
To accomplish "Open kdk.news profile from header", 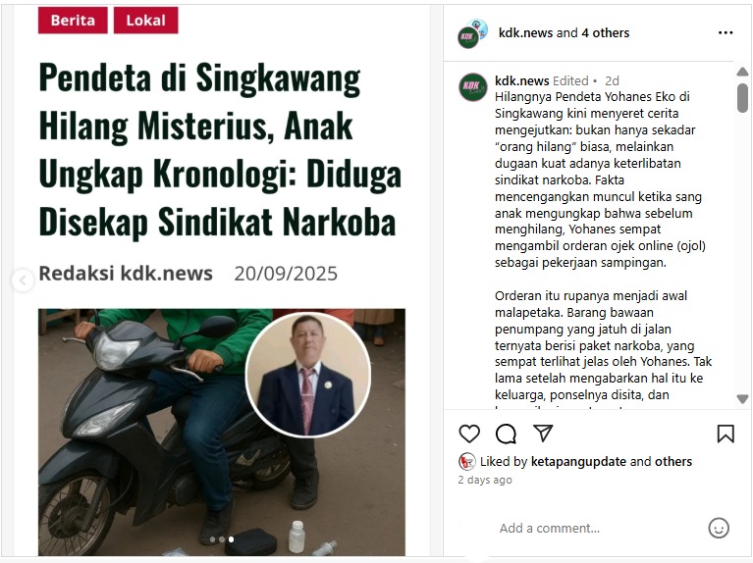I will point(525,33).
